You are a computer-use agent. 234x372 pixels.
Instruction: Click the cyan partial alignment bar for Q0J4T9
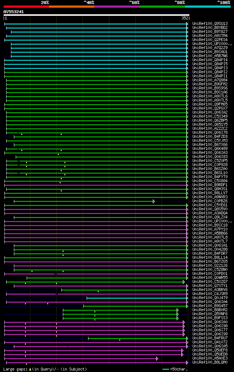[137, 298]
